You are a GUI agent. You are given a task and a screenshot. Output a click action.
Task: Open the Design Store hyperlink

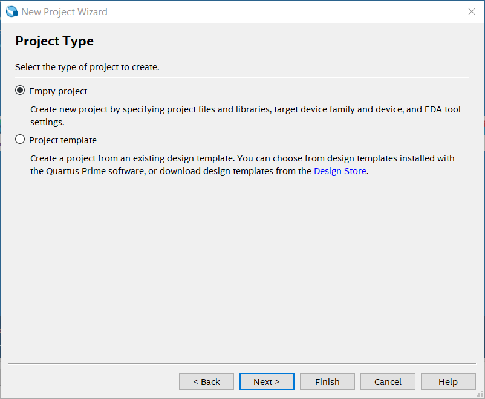tap(340, 171)
